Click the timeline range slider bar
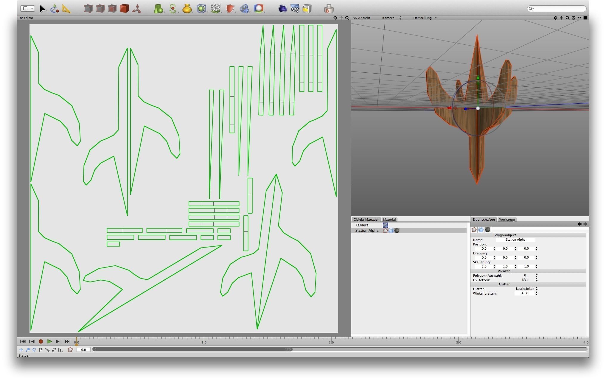The width and height of the screenshot is (606, 381). [x=192, y=349]
